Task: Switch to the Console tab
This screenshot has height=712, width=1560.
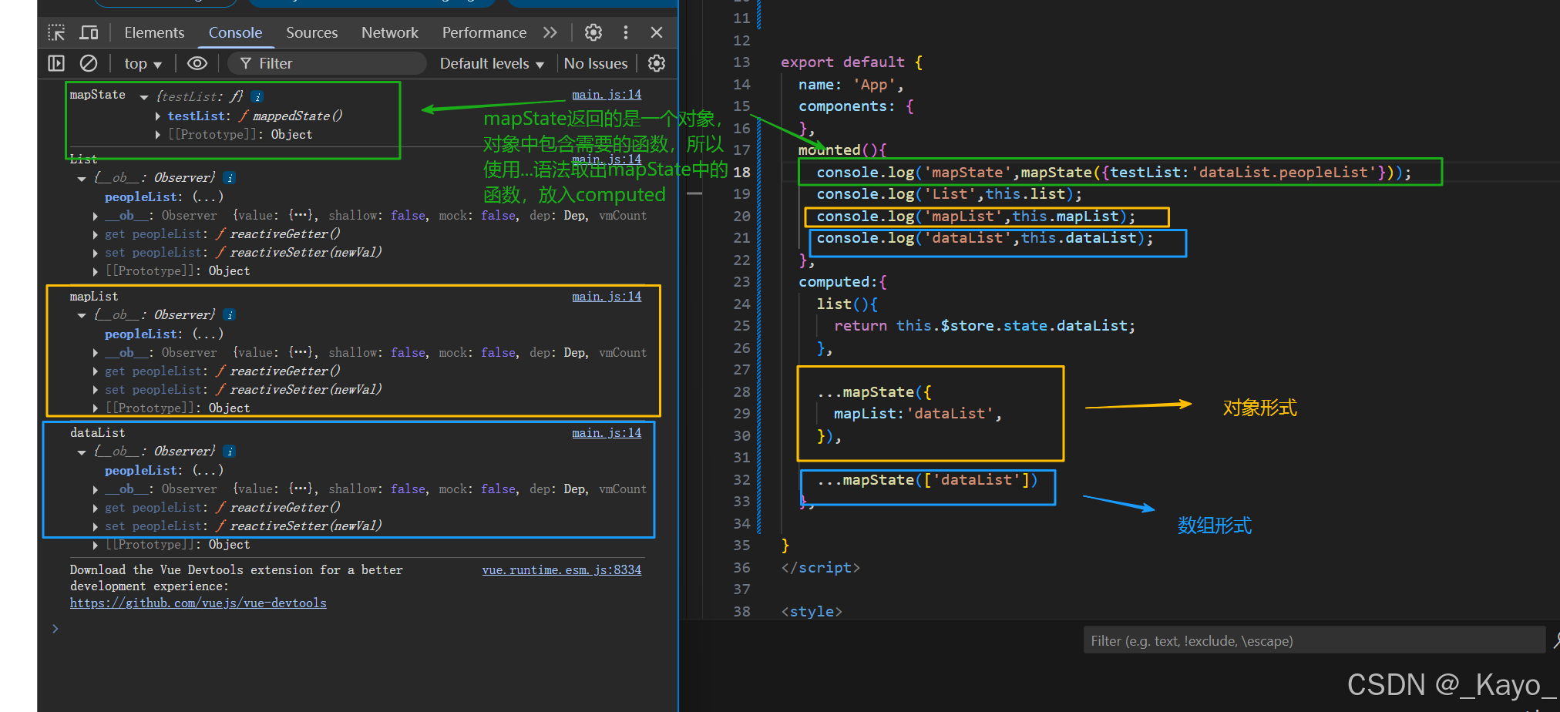Action: click(235, 32)
